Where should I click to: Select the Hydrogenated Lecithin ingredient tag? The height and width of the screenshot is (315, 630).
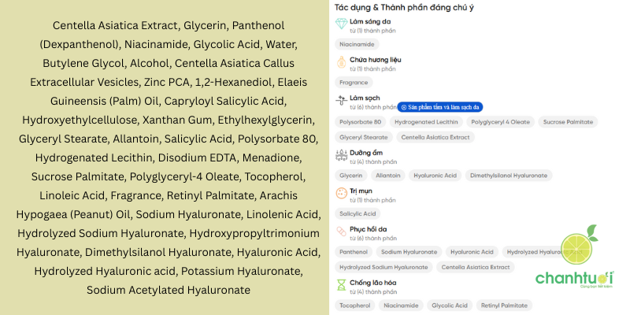tap(425, 122)
